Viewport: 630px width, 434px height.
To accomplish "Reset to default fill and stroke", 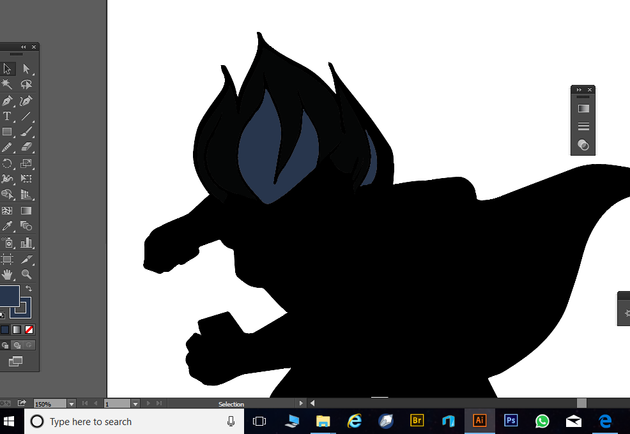I will [3, 315].
